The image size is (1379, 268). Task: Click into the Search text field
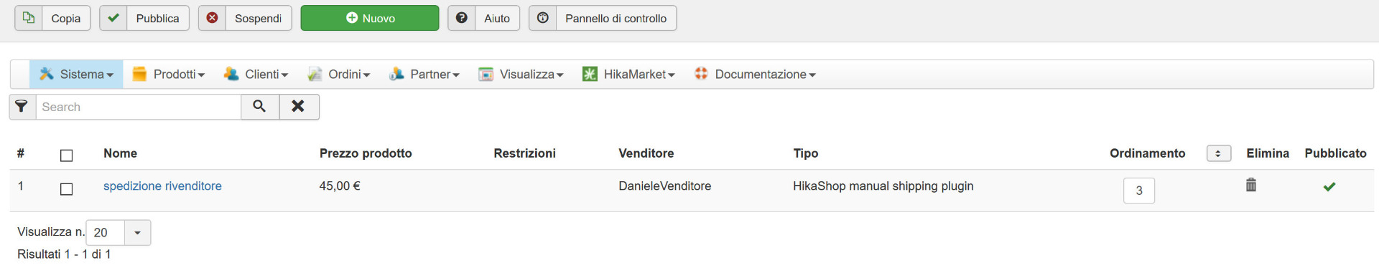[x=139, y=107]
